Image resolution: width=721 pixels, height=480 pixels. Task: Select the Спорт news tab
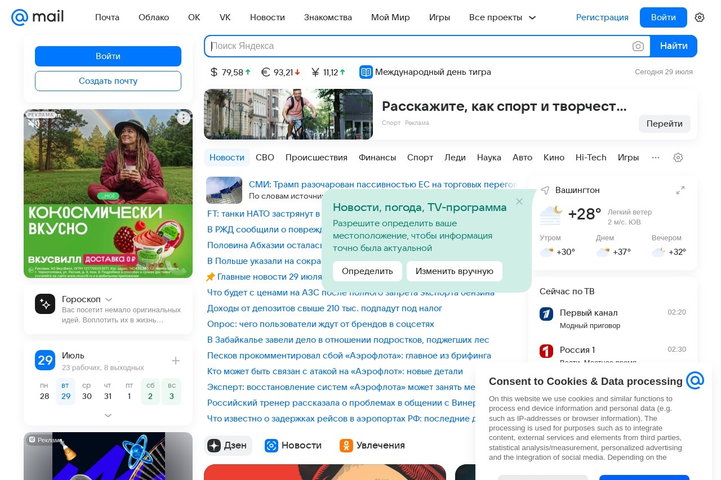click(420, 158)
